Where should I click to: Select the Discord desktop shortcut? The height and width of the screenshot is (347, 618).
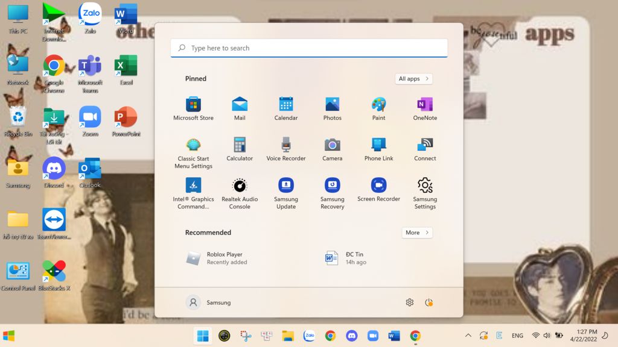tap(54, 173)
